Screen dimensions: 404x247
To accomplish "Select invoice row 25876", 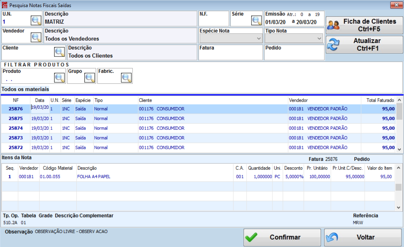I will (x=199, y=109).
